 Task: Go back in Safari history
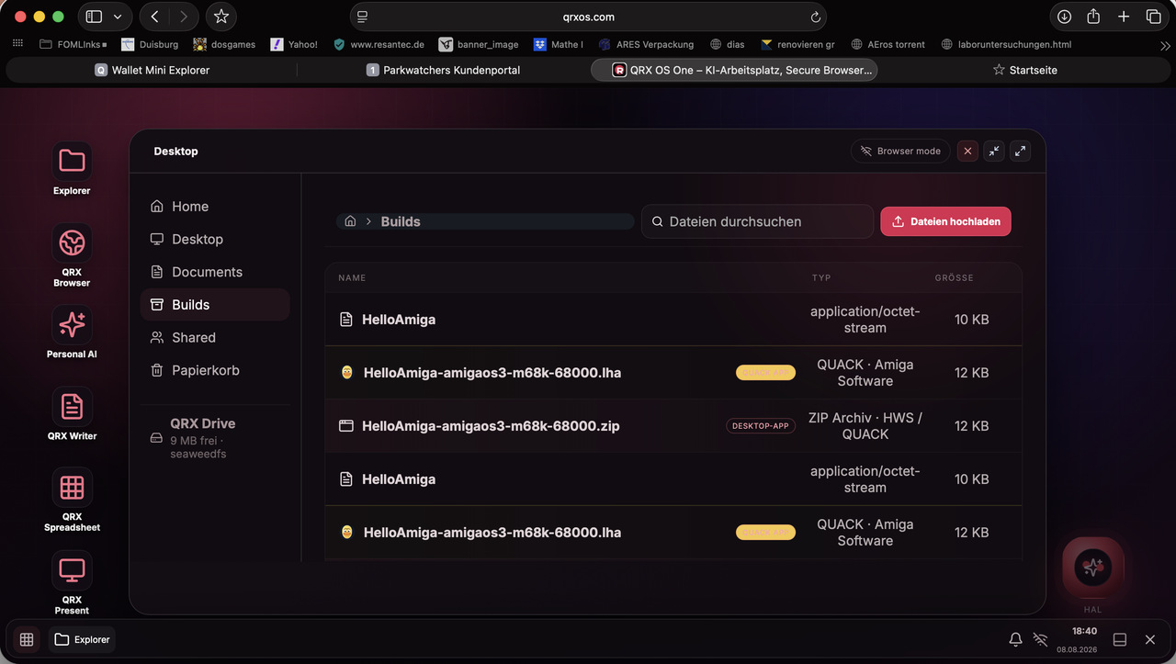click(154, 17)
